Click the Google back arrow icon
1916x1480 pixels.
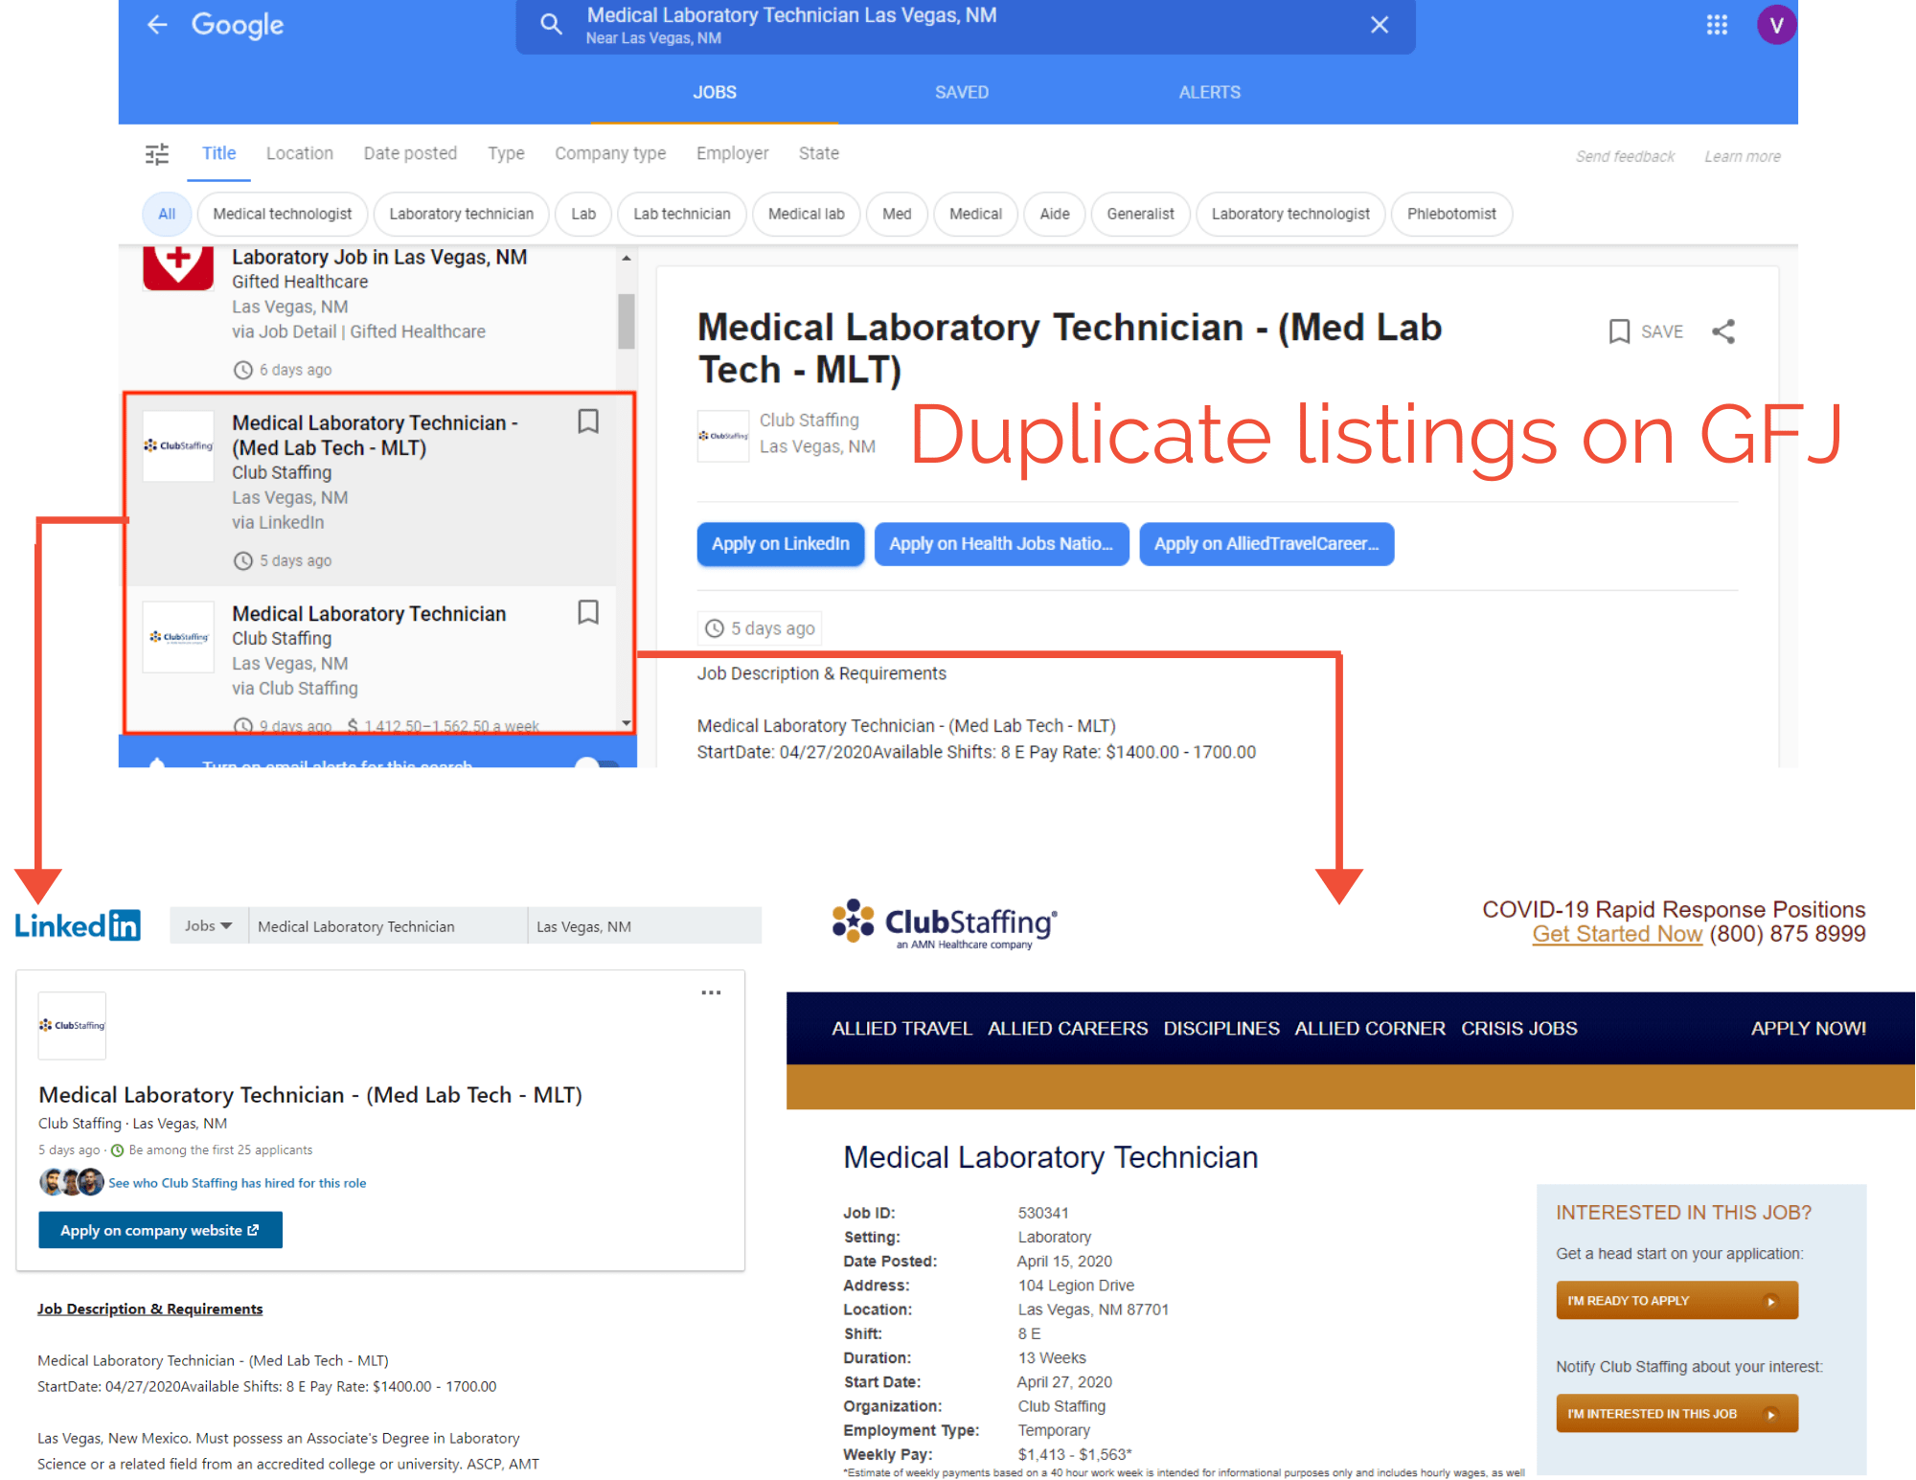click(x=157, y=25)
